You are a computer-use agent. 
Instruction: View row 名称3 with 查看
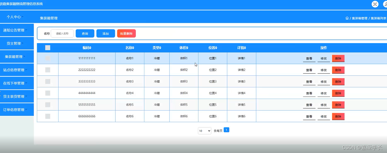pyautogui.click(x=309, y=82)
